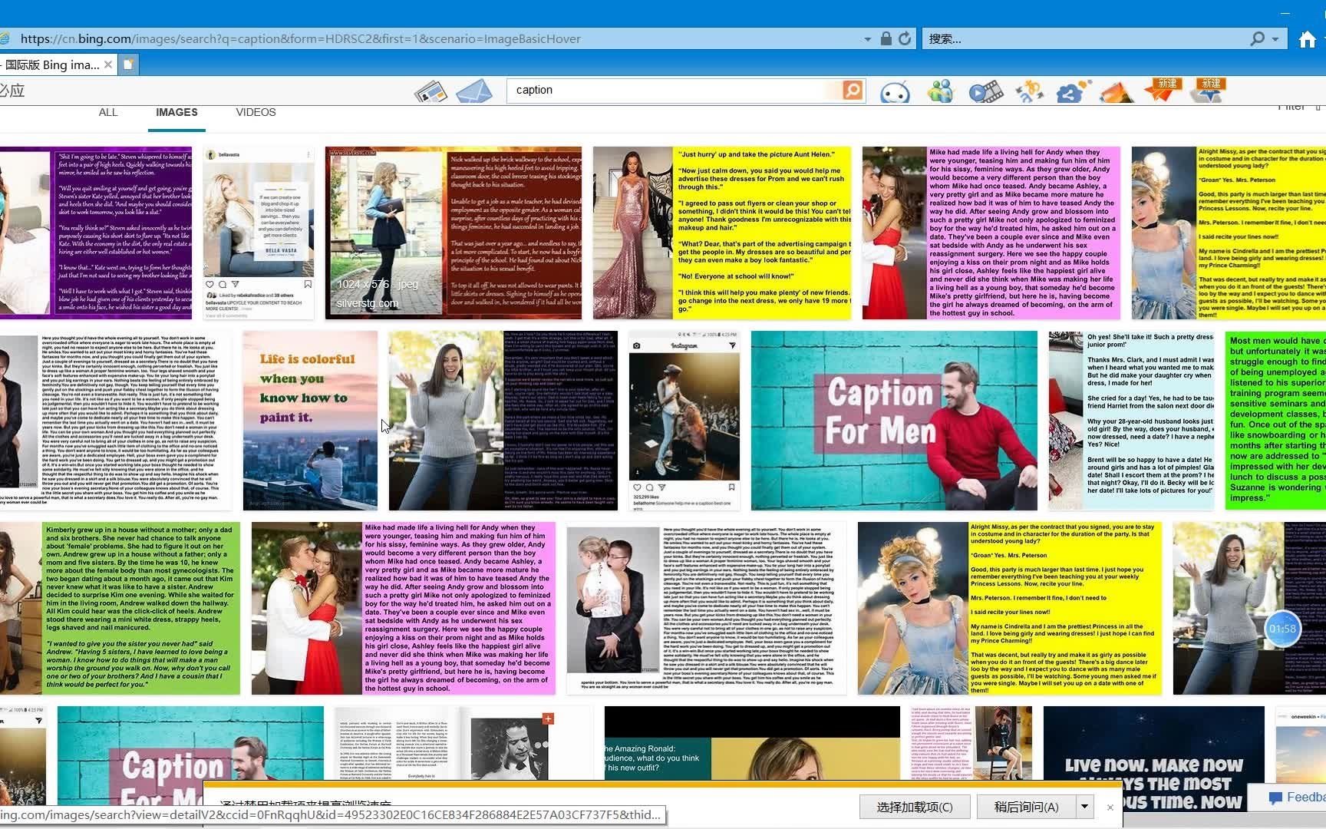Open the orange plane icon marked 新建
The image size is (1326, 829).
click(1163, 90)
